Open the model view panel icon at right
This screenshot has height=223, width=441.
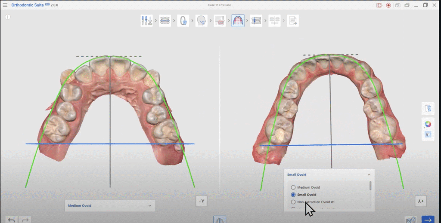[x=428, y=109]
